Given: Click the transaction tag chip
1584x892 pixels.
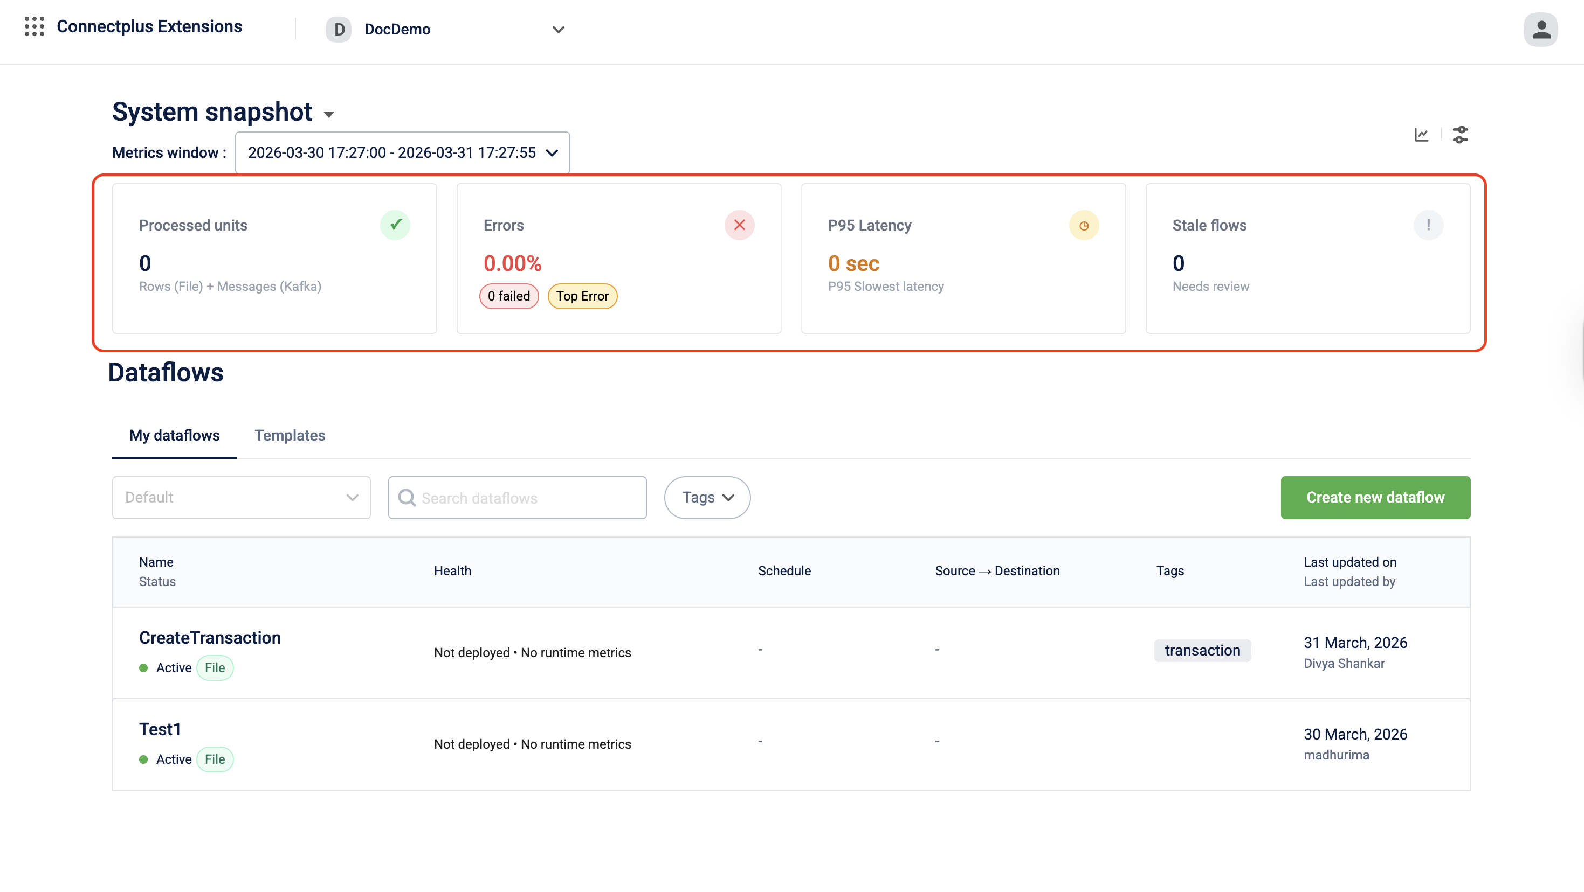Looking at the screenshot, I should click(x=1202, y=650).
